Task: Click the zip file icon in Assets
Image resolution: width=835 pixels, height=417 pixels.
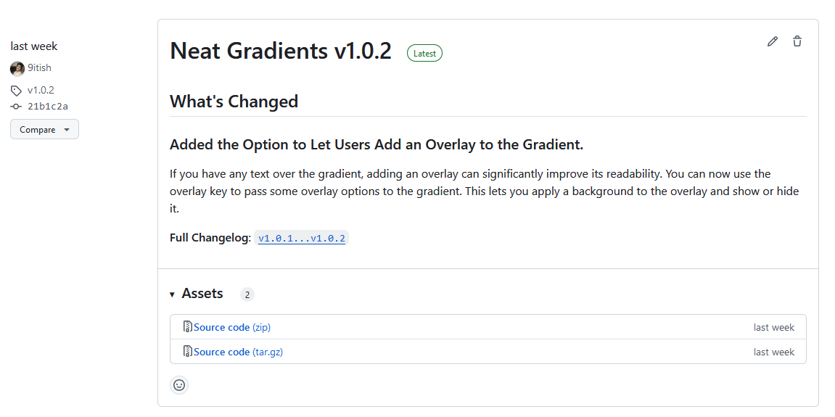Action: (187, 327)
